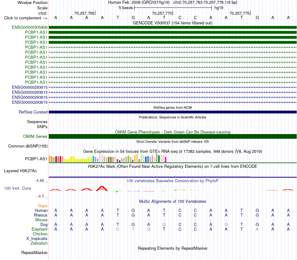Click the Dog alignment row label
297x260 pixels.
pos(44,225)
